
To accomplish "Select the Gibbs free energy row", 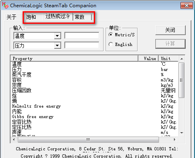I will pyautogui.click(x=94, y=116).
